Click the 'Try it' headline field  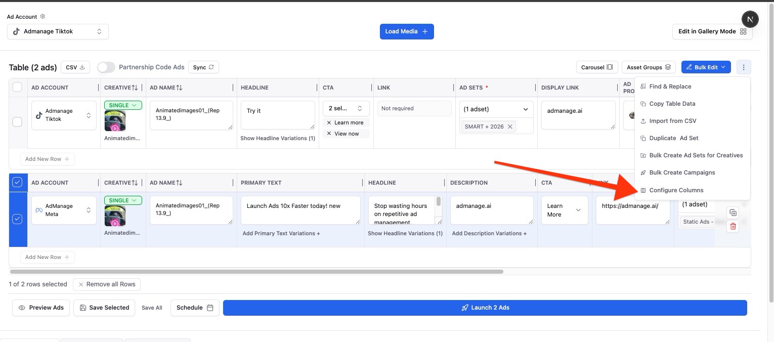coord(278,115)
